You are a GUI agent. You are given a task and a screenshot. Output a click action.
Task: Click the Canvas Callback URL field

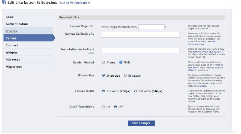(x=141, y=35)
